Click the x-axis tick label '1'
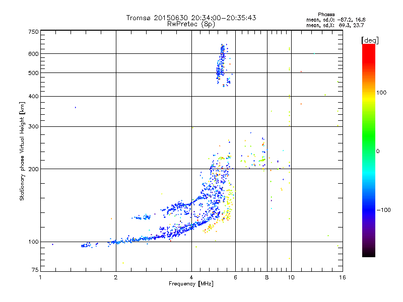The width and height of the screenshot is (403, 302). point(40,277)
